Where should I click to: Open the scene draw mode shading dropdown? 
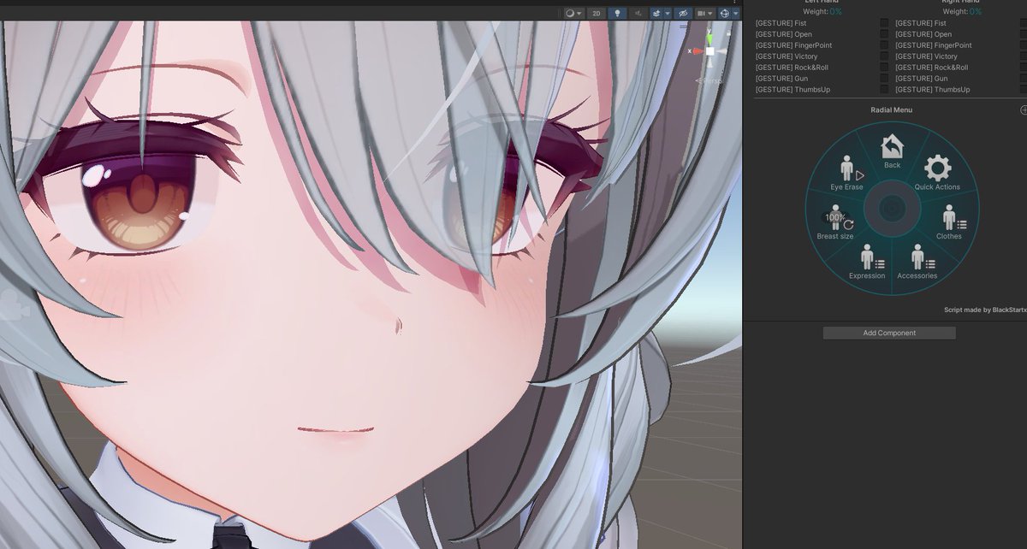[574, 14]
